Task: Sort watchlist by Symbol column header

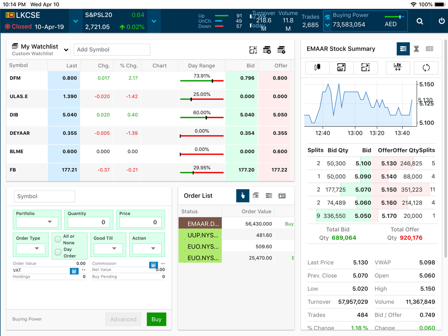Action: point(18,65)
